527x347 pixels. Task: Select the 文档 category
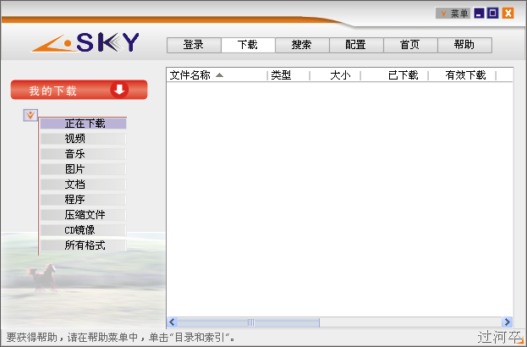84,185
